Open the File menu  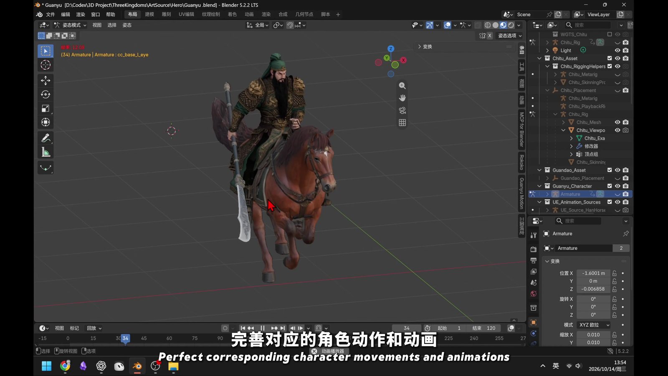(x=51, y=15)
